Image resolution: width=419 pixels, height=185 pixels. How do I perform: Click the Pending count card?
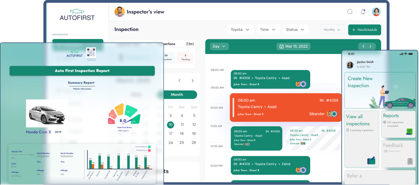click(185, 57)
